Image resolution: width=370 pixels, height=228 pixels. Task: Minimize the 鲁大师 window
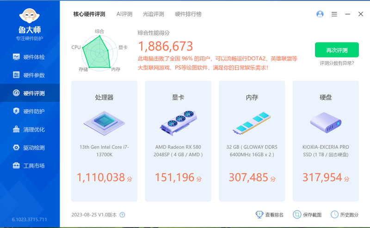click(x=348, y=14)
